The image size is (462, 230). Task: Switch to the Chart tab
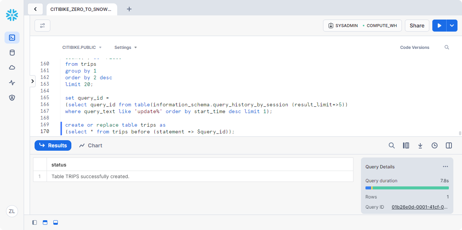coord(91,145)
